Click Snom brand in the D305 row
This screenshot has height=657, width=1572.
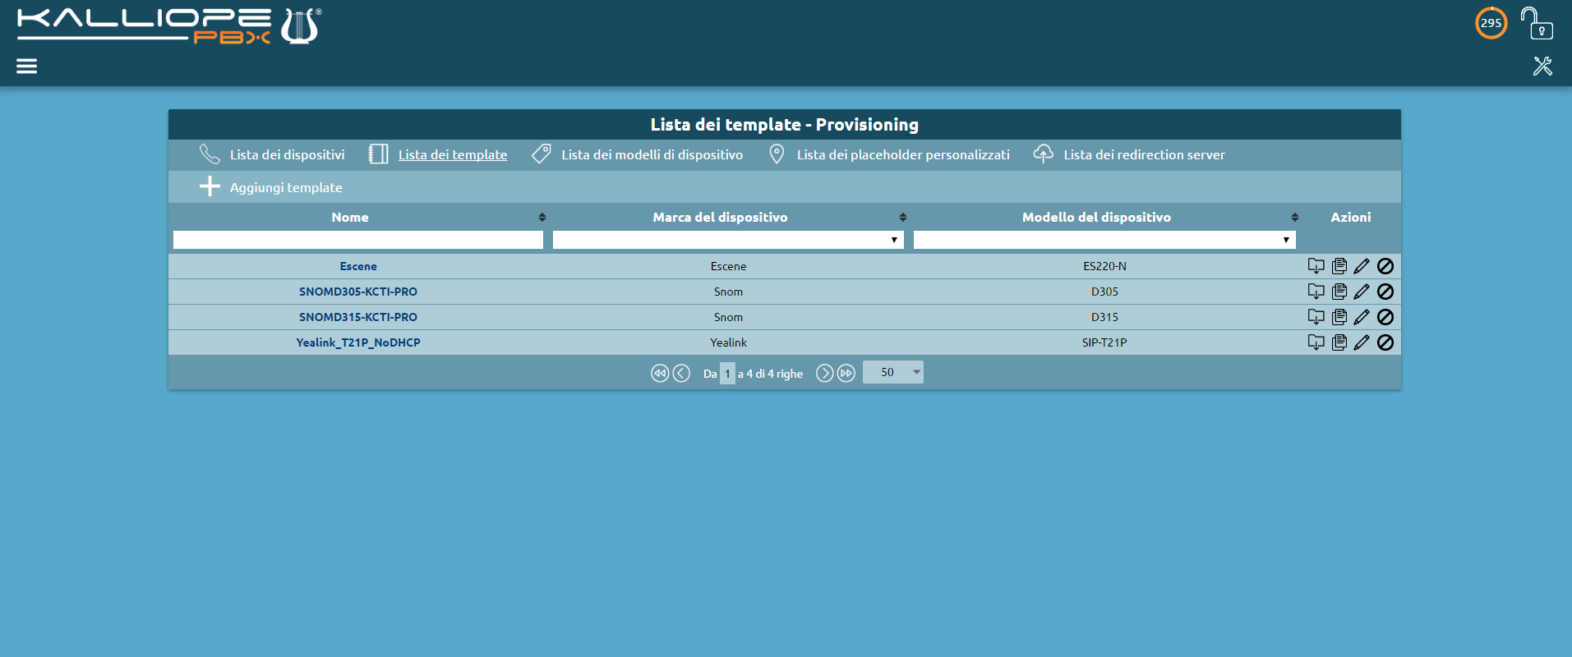click(728, 292)
